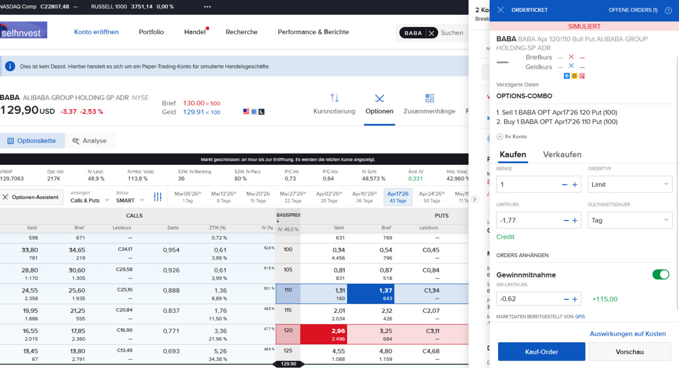Open the Calls & Puts display dropdown
The width and height of the screenshot is (679, 368).
[x=90, y=200]
